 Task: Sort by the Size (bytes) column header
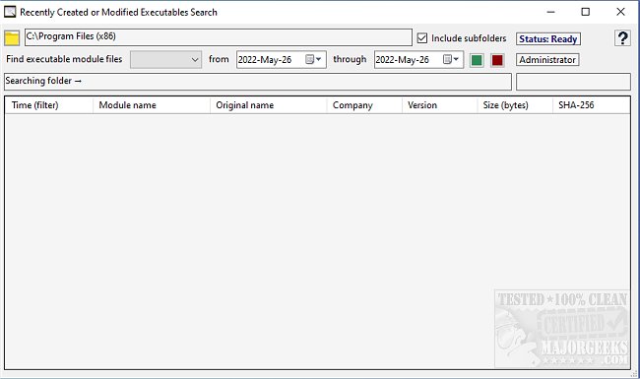[515, 105]
